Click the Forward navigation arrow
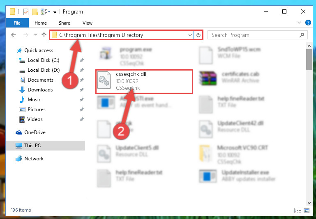 [x=25, y=35]
